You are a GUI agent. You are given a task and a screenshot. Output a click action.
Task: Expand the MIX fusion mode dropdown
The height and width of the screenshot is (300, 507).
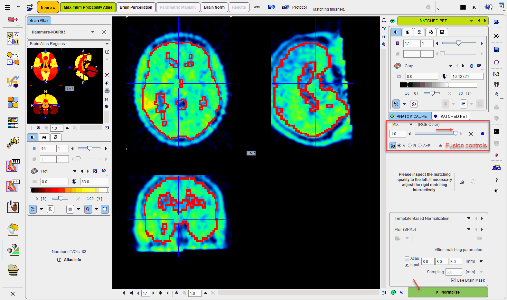click(x=411, y=125)
